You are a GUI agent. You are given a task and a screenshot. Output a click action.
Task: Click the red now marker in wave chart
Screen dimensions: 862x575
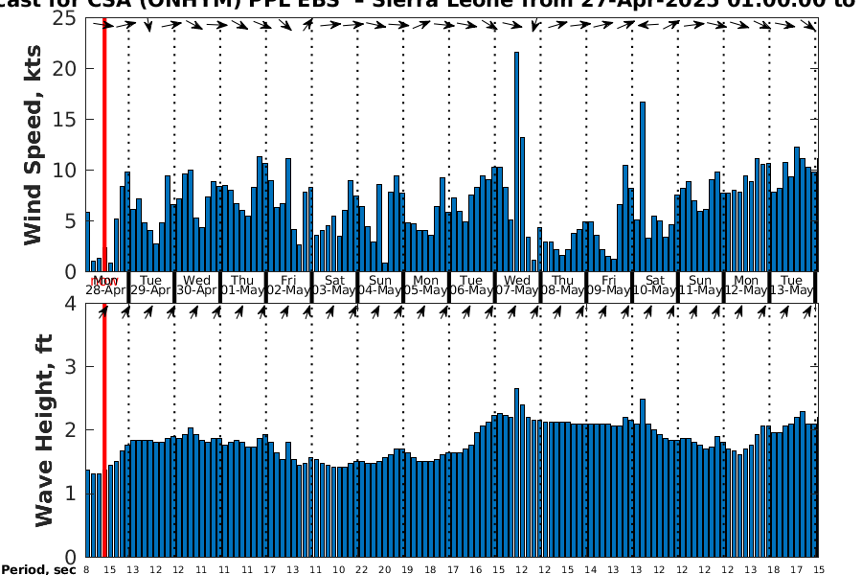[104, 430]
